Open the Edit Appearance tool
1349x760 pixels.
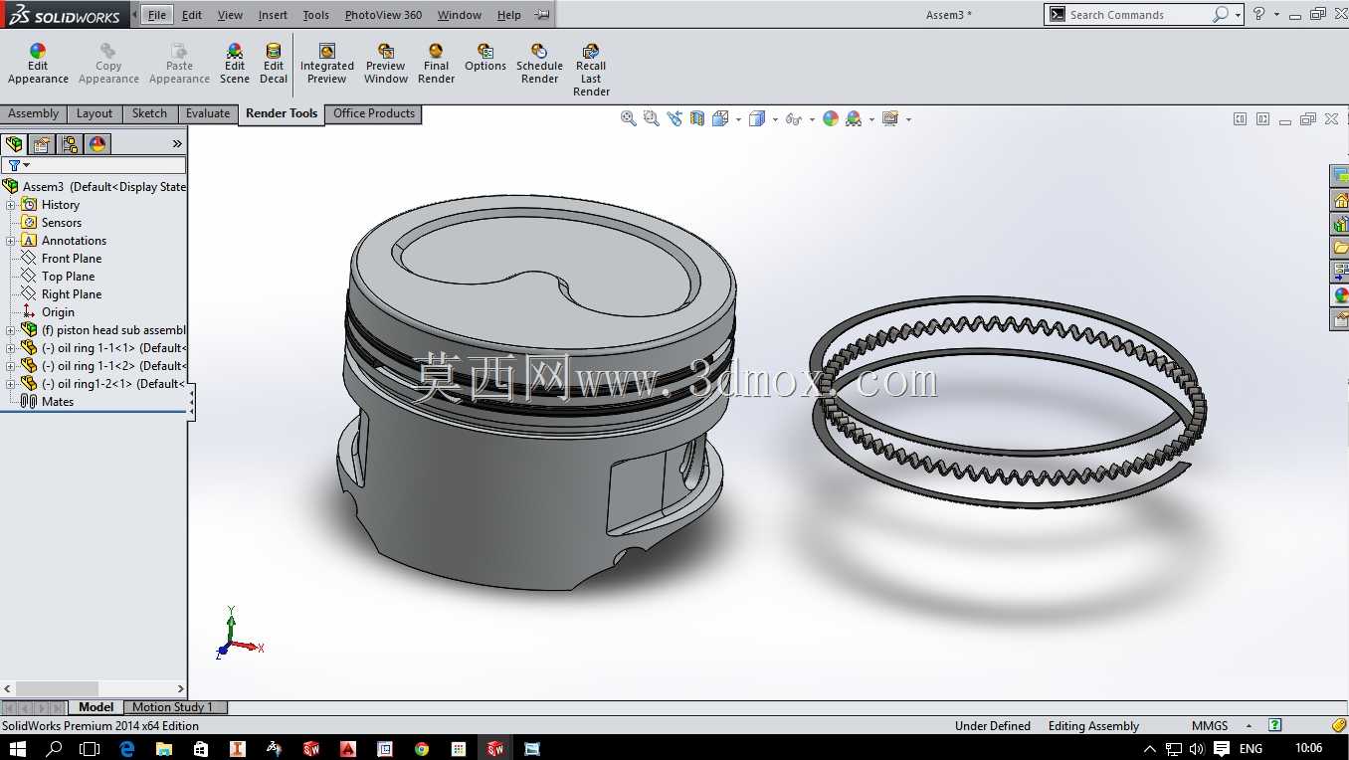[x=38, y=64]
